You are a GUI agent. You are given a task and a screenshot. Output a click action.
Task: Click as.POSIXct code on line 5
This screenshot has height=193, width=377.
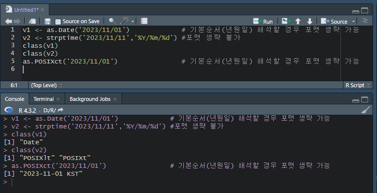pos(70,62)
